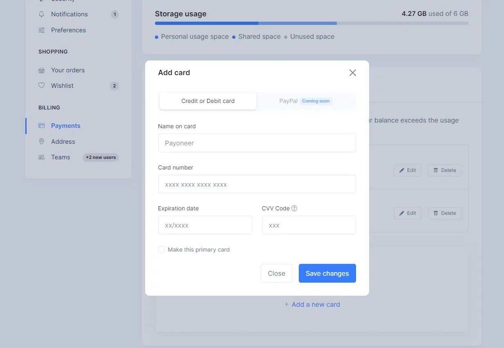Click the CVV Code input field
Screen dimensions: 504x348
(x=309, y=225)
